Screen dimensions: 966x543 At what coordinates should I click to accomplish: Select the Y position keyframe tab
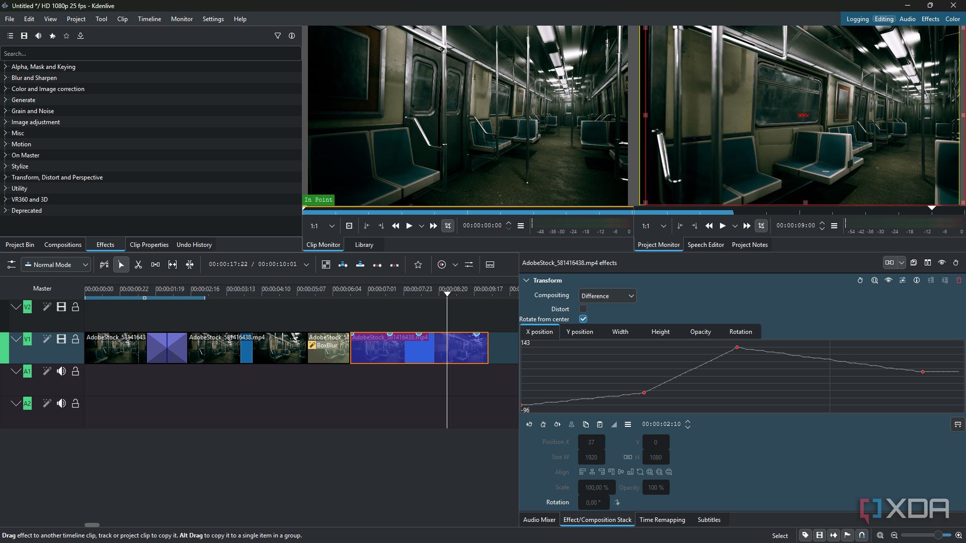click(x=580, y=332)
